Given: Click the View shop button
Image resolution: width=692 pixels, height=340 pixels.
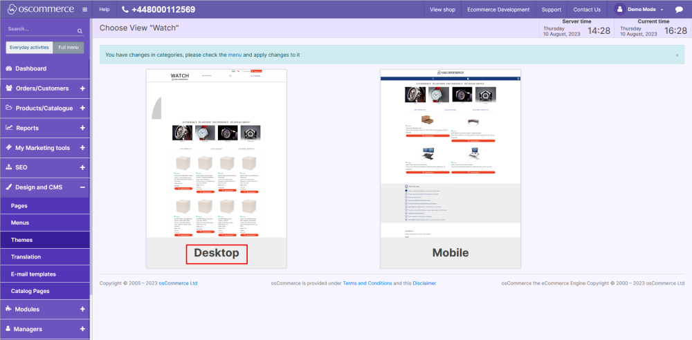Looking at the screenshot, I should point(442,10).
